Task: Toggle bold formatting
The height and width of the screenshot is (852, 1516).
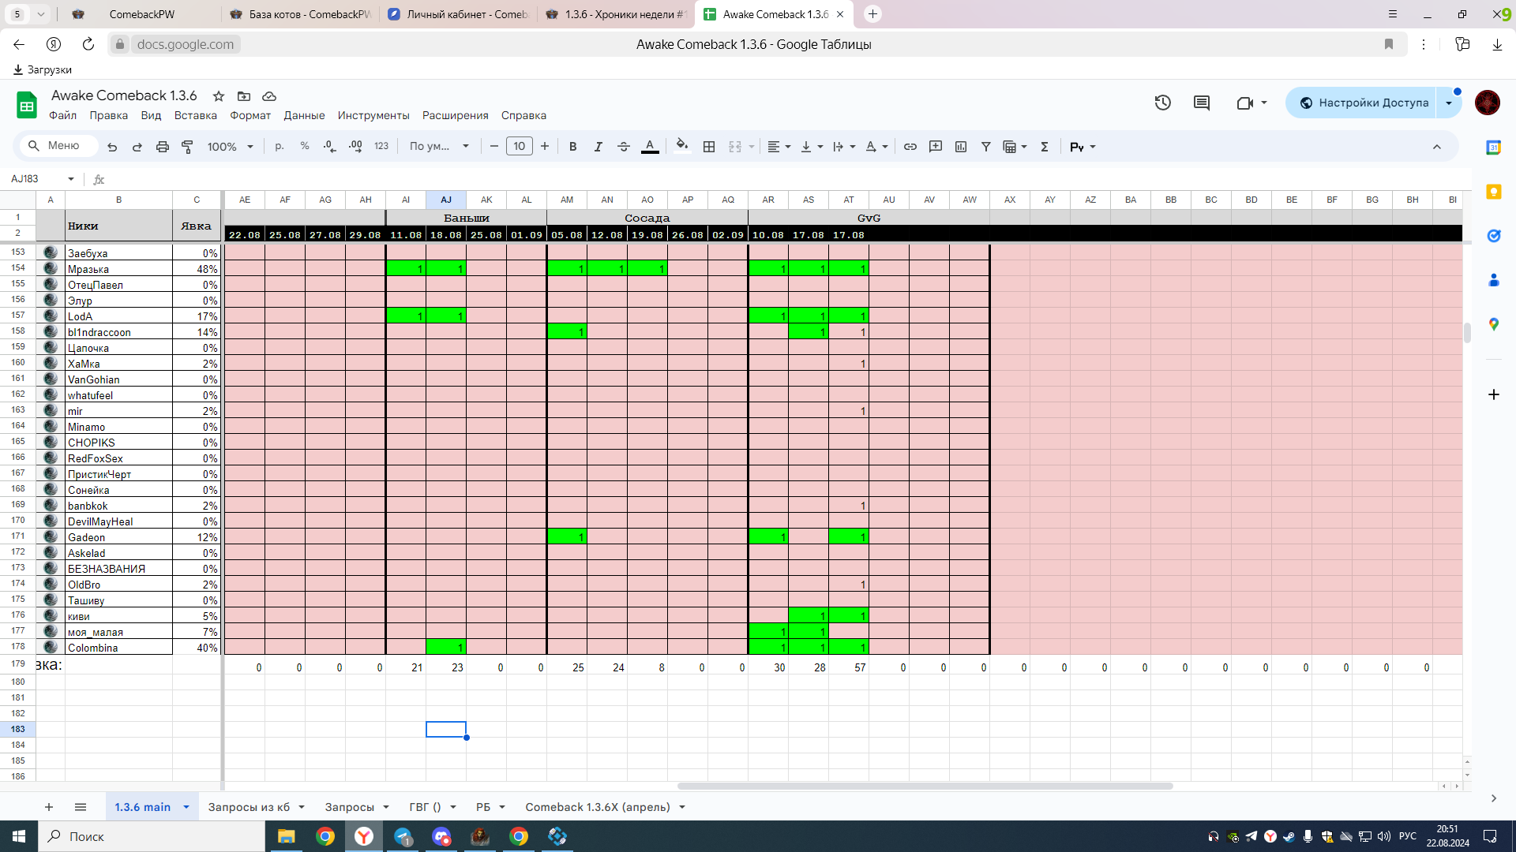Action: [572, 147]
